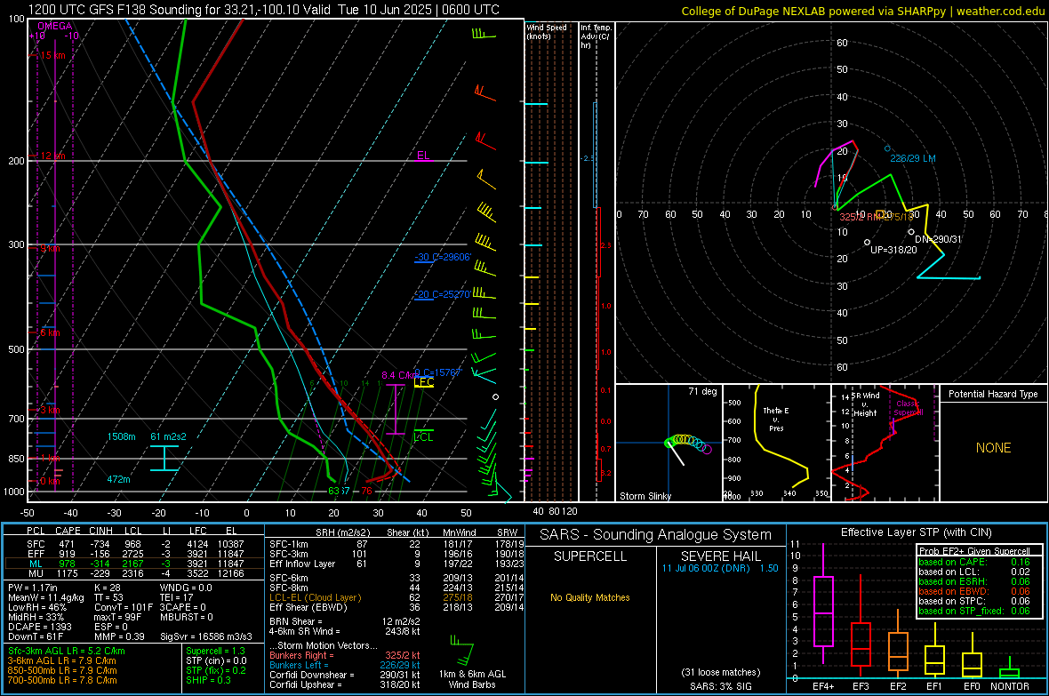Screen dimensions: 1049x696
Task: Click the Wind Speed (knots) panel header
Action: [547, 31]
